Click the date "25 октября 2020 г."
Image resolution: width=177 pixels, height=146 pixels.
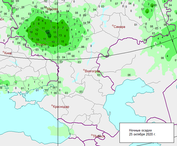[x=142, y=134]
